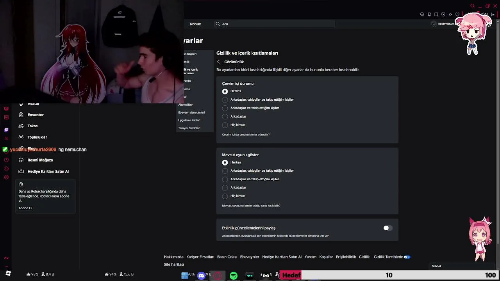Click the Roblox Plus logo icon
Image resolution: width=500 pixels, height=281 pixels.
coord(21,184)
